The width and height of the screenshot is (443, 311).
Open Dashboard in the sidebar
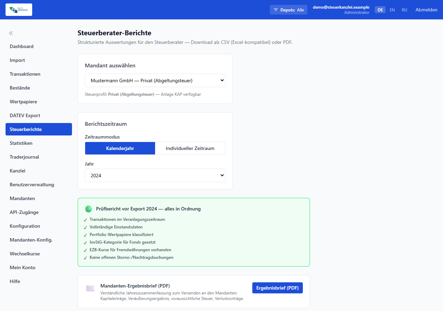(39, 46)
